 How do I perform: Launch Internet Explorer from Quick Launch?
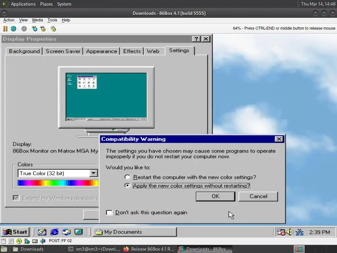pos(54,232)
